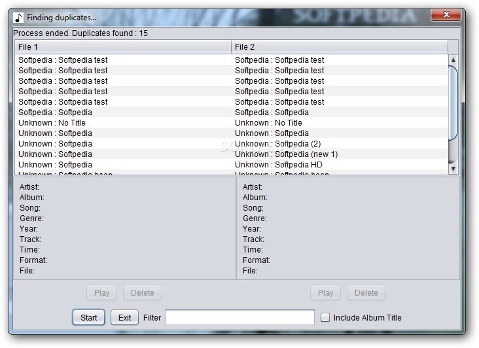Select the row with Softpedia HD duplicate
This screenshot has width=479, height=348.
[x=232, y=165]
